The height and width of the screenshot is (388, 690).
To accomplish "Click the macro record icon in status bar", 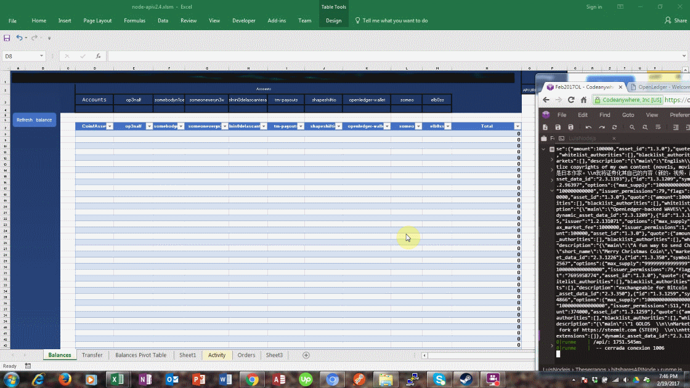I will 28,366.
